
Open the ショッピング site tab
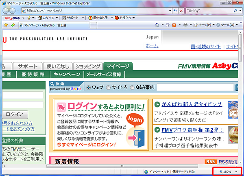(x=88, y=66)
